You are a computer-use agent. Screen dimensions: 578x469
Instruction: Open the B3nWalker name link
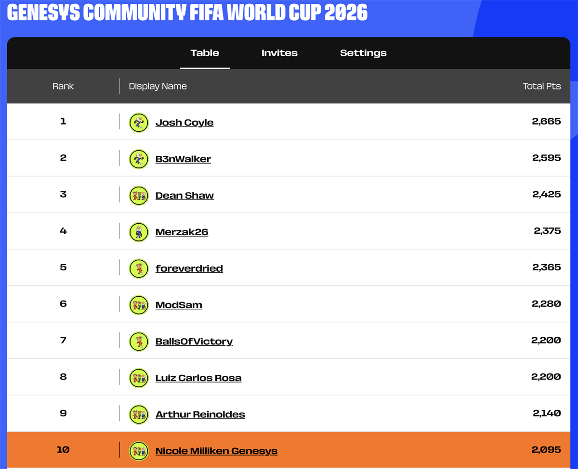pyautogui.click(x=183, y=159)
